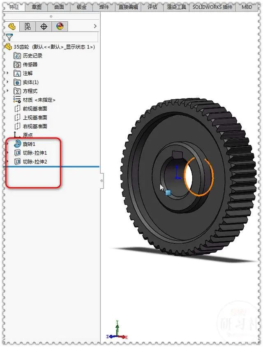The height and width of the screenshot is (347, 263).
Task: Click the blue rollback bar below 切除-拉伸2
Action: click(x=51, y=167)
